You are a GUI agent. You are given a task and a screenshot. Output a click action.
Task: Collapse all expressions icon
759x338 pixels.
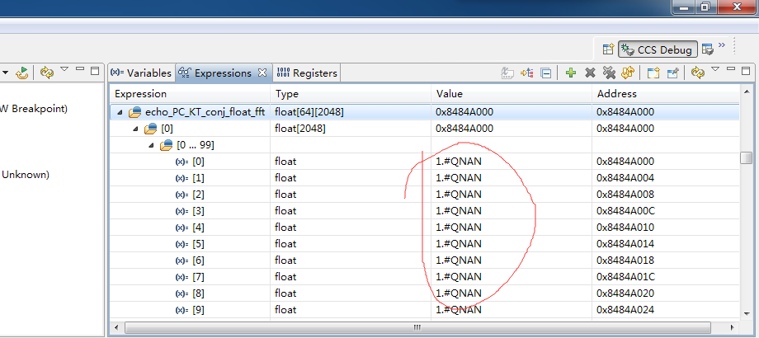[x=545, y=73]
